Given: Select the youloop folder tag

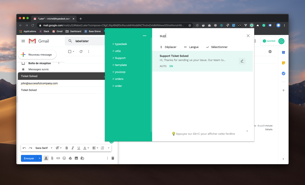Looking at the screenshot, I should (x=119, y=72).
